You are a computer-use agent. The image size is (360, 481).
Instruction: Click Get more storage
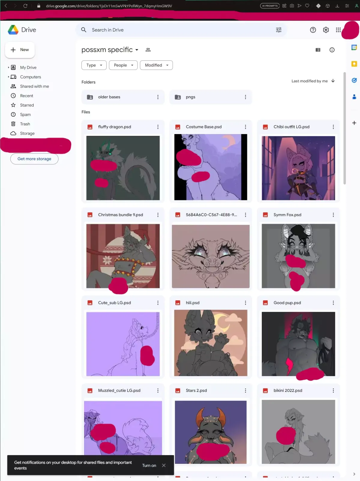pyautogui.click(x=34, y=159)
